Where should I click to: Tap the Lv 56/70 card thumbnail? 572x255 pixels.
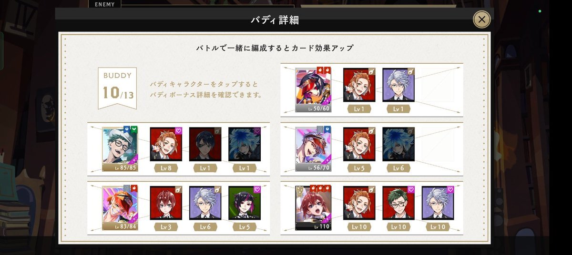click(x=313, y=149)
